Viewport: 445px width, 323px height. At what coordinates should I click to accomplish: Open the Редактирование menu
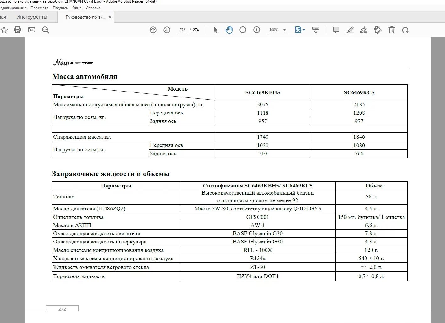[x=13, y=8]
